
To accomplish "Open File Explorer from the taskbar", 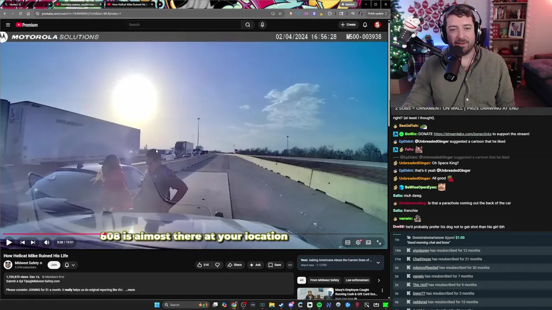I will (272, 305).
